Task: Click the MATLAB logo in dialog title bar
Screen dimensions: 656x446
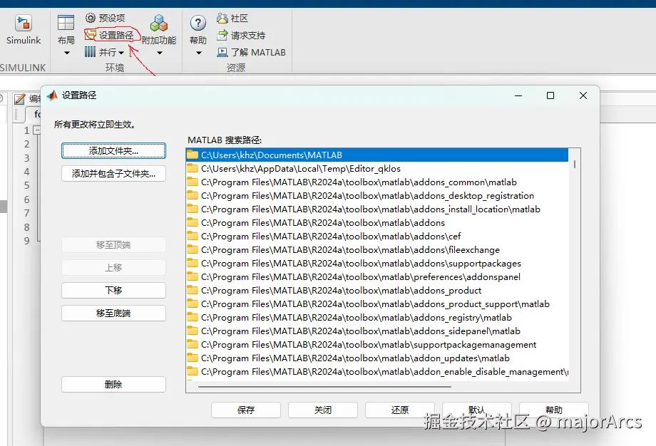Action: (x=52, y=95)
